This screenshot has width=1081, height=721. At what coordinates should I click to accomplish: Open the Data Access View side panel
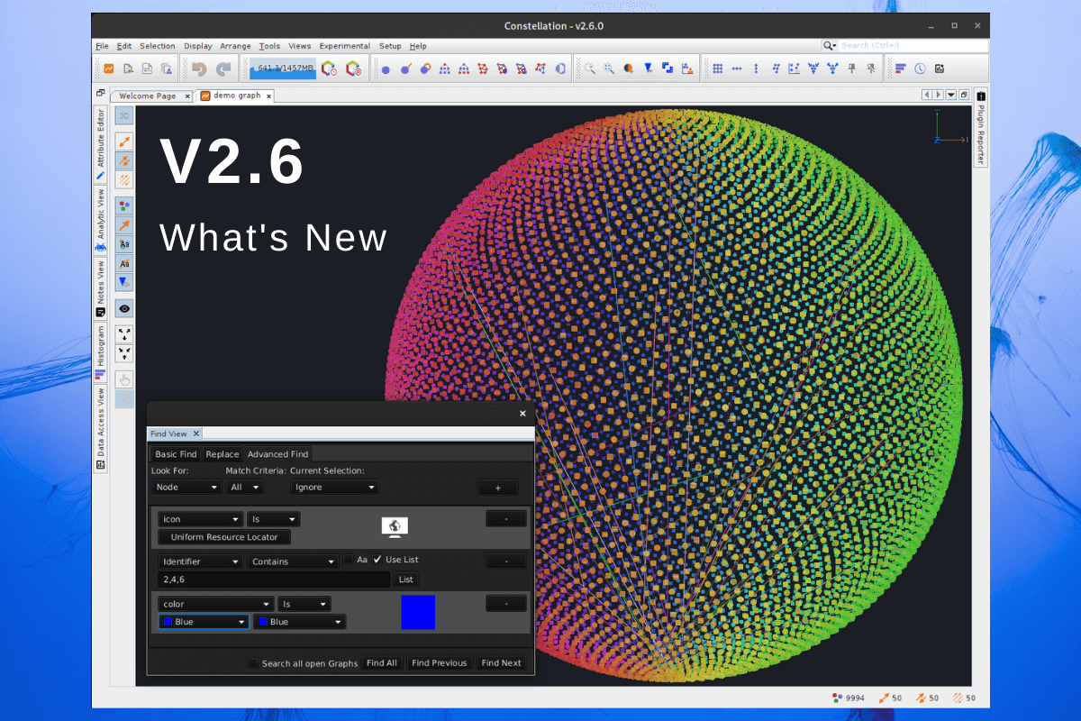101,429
